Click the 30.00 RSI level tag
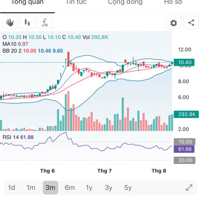 tap(185, 160)
